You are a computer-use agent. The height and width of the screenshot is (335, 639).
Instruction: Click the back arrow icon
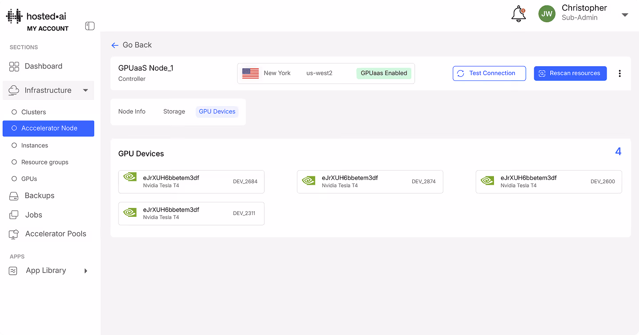point(115,45)
